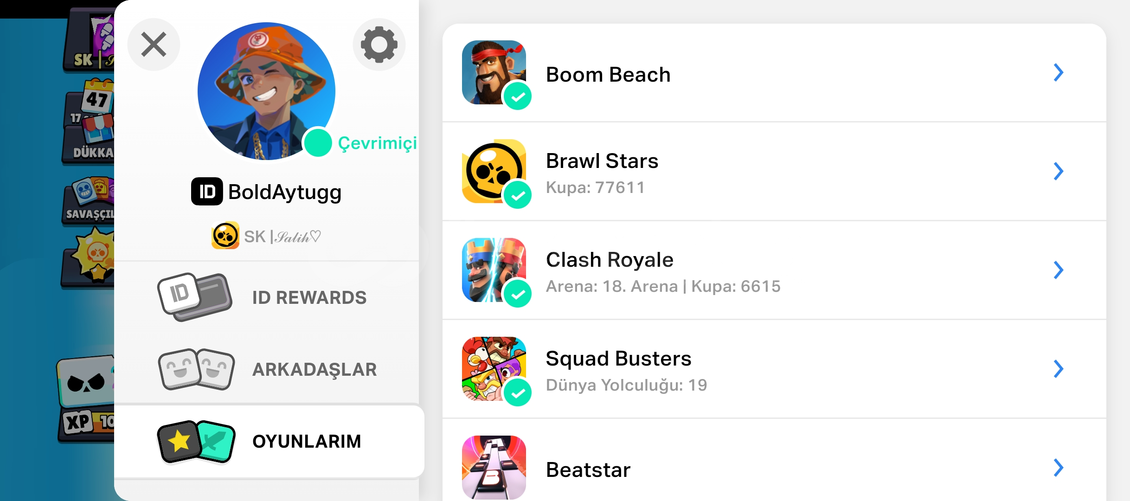Select the OYUNLARIM menu item
Image resolution: width=1130 pixels, height=501 pixels.
click(269, 442)
